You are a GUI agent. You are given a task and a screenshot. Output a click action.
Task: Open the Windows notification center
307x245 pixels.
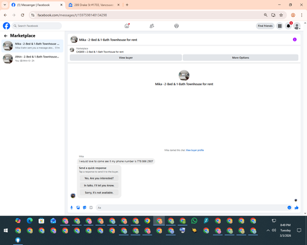[x=299, y=230]
